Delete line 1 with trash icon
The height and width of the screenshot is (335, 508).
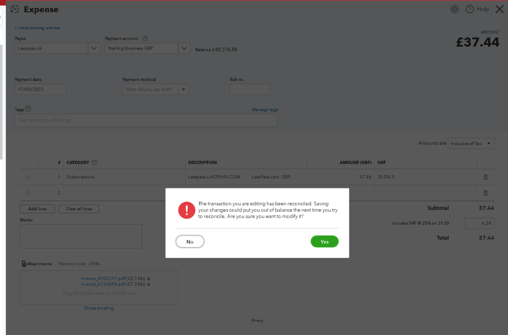[486, 177]
